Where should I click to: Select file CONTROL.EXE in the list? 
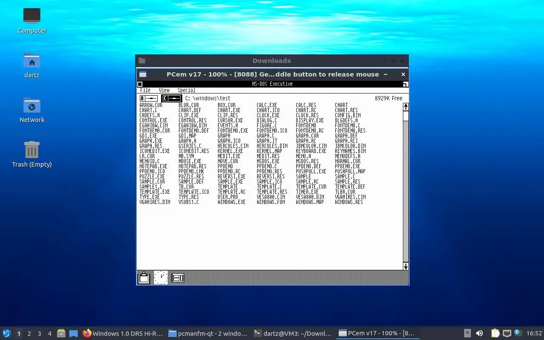click(153, 120)
